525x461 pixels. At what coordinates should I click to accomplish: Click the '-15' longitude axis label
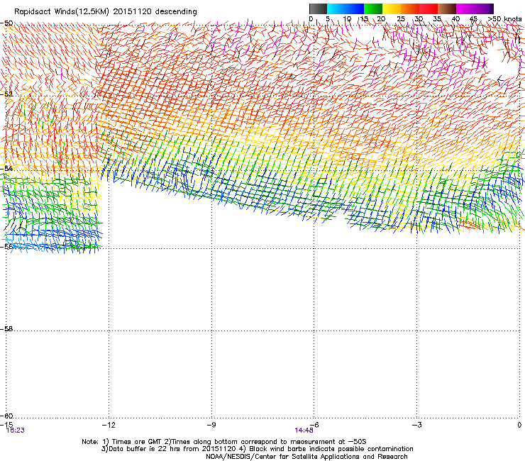[6, 425]
